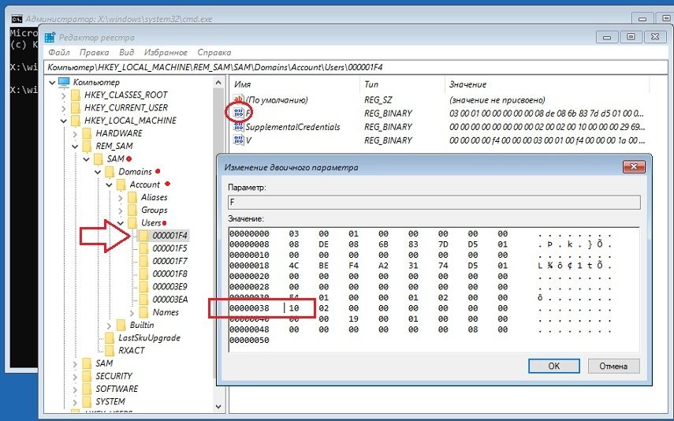The image size is (674, 421).
Task: Select the 000001F5 folder icon
Action: pos(143,248)
